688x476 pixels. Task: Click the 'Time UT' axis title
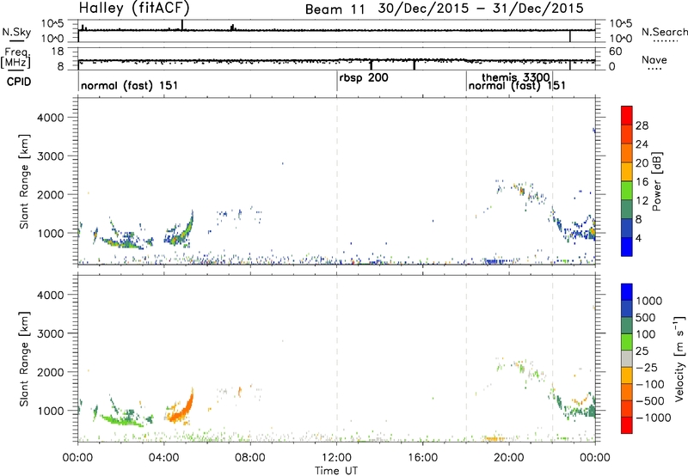click(x=336, y=471)
